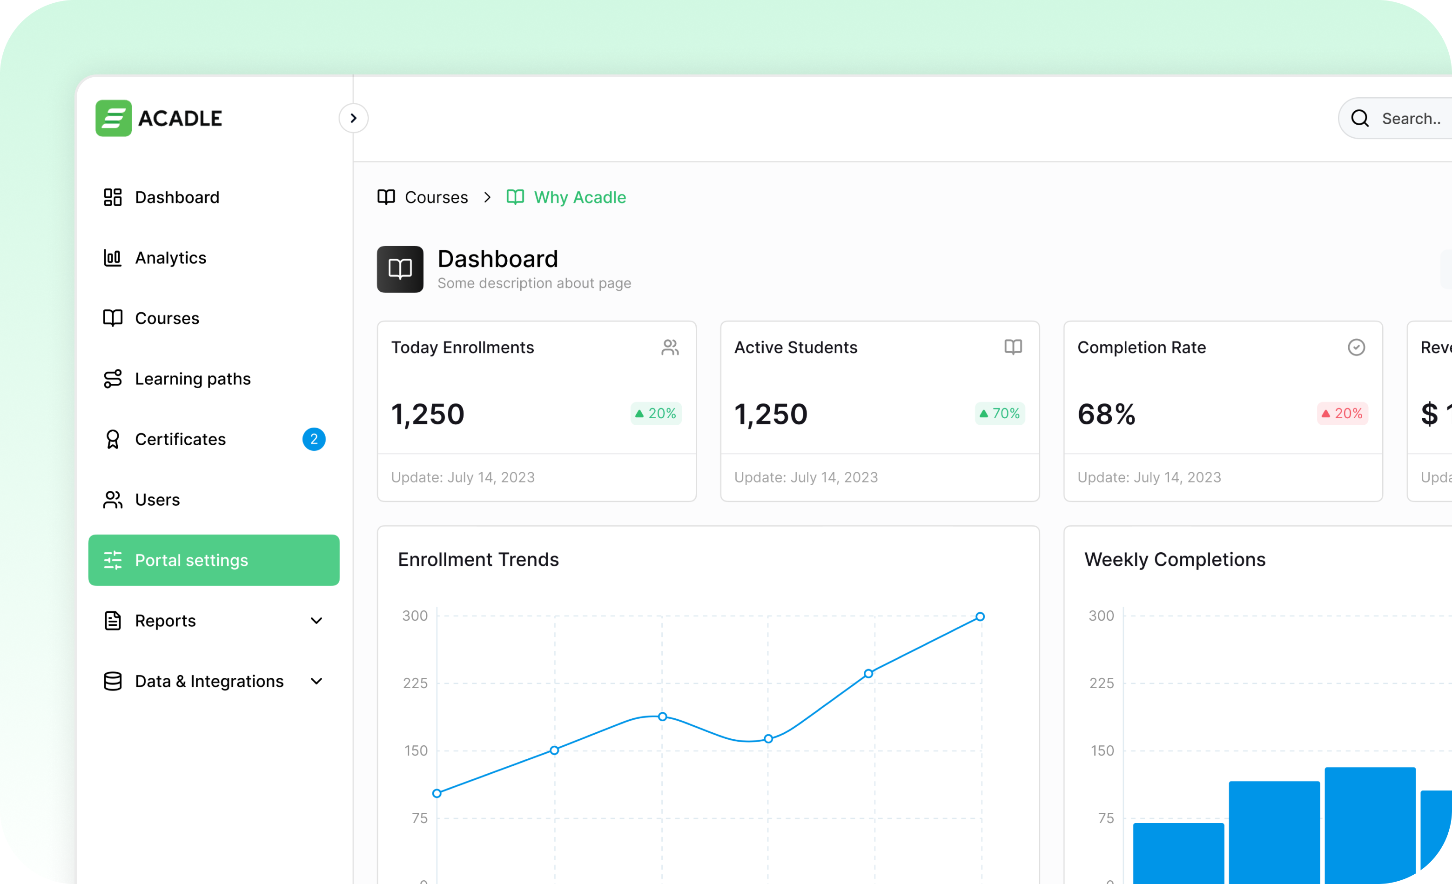Click the Analytics bar chart icon
1452x884 pixels.
113,258
